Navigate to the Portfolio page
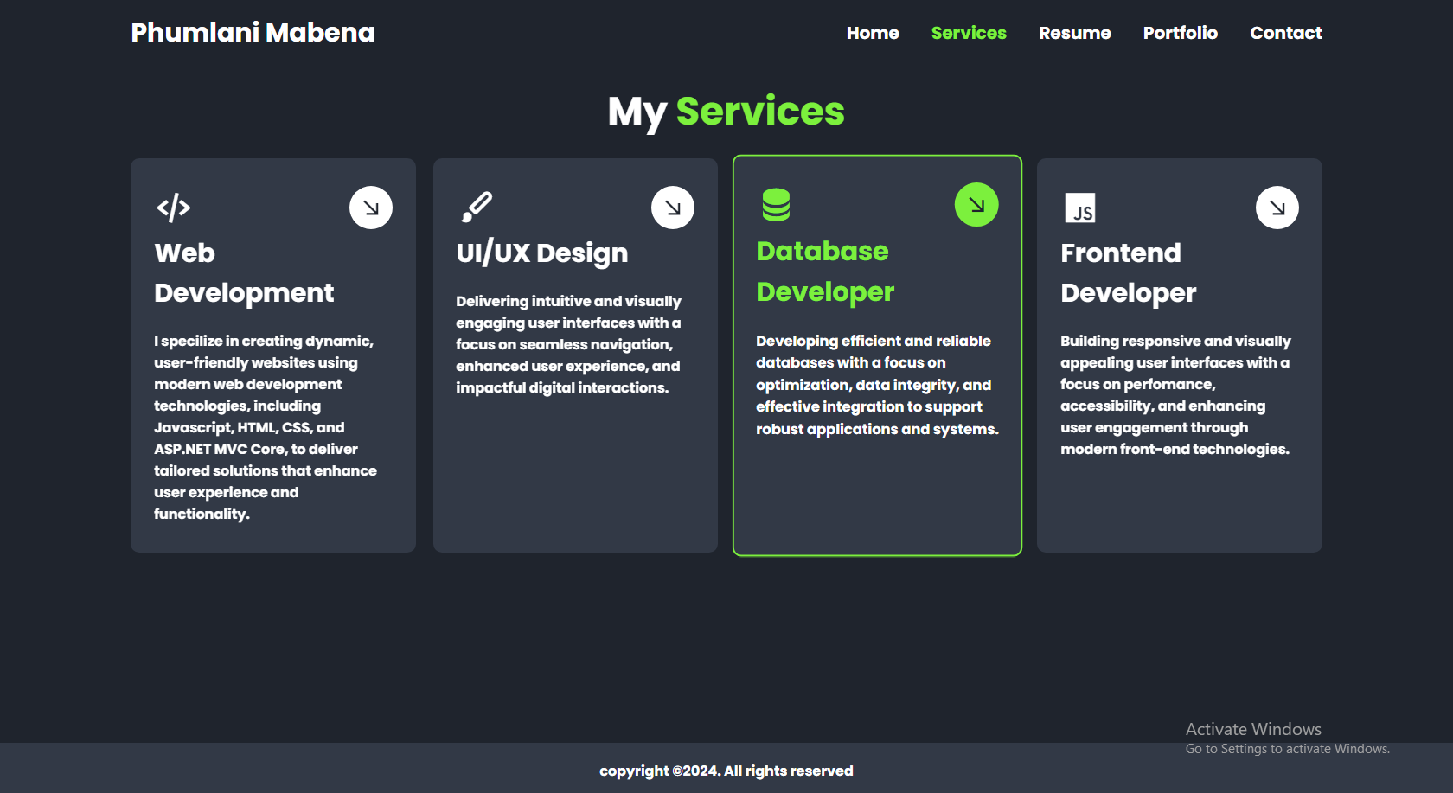This screenshot has width=1453, height=793. click(x=1181, y=33)
